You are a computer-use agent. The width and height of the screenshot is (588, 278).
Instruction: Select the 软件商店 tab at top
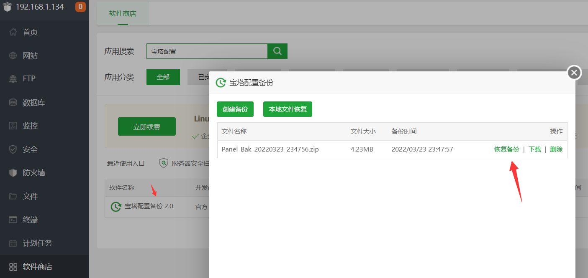pyautogui.click(x=123, y=13)
